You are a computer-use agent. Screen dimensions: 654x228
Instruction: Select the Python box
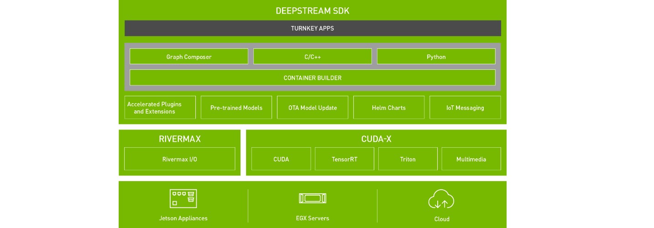point(436,57)
